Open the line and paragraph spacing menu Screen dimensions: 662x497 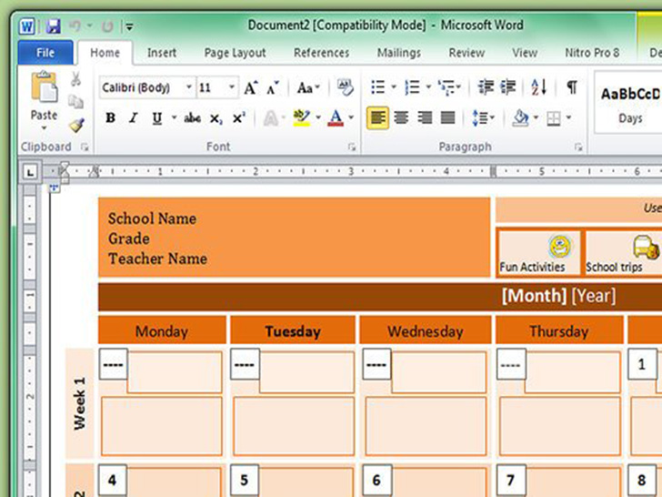click(x=483, y=118)
